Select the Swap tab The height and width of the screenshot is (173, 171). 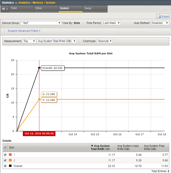(88, 9)
